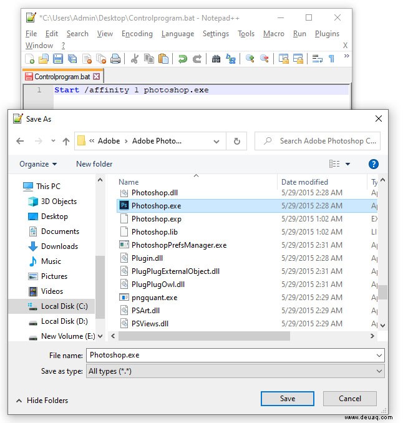The height and width of the screenshot is (423, 403).
Task: Click the Open file icon in Notepad++ toolbar
Action: pyautogui.click(x=44, y=59)
